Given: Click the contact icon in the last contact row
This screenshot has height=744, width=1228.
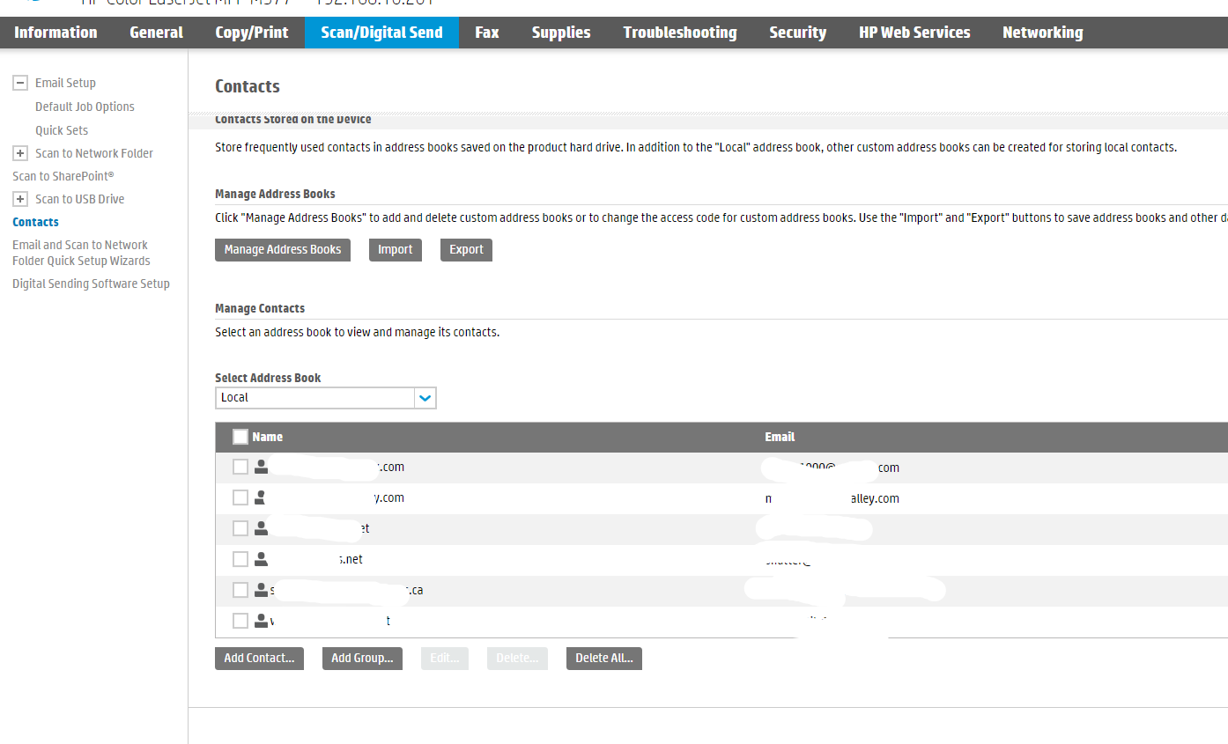Looking at the screenshot, I should point(261,620).
